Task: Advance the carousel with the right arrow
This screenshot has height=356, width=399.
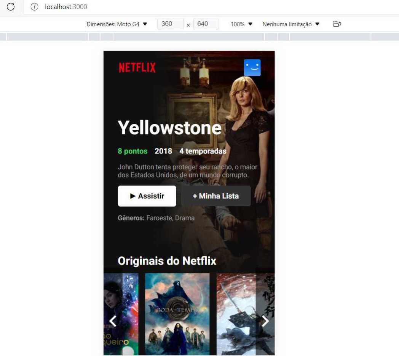Action: coord(265,321)
